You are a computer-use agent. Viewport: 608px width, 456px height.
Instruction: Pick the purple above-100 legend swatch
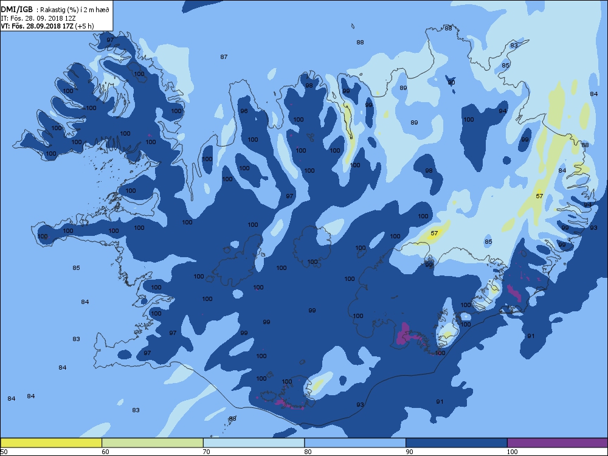[x=558, y=443]
